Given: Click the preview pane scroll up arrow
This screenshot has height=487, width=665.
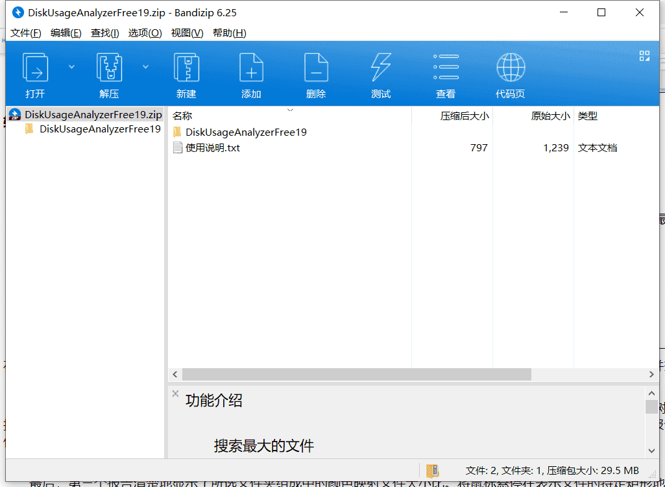Looking at the screenshot, I should pyautogui.click(x=651, y=393).
